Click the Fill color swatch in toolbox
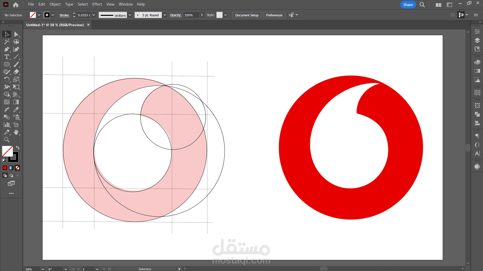Image resolution: width=483 pixels, height=271 pixels. pos(7,151)
